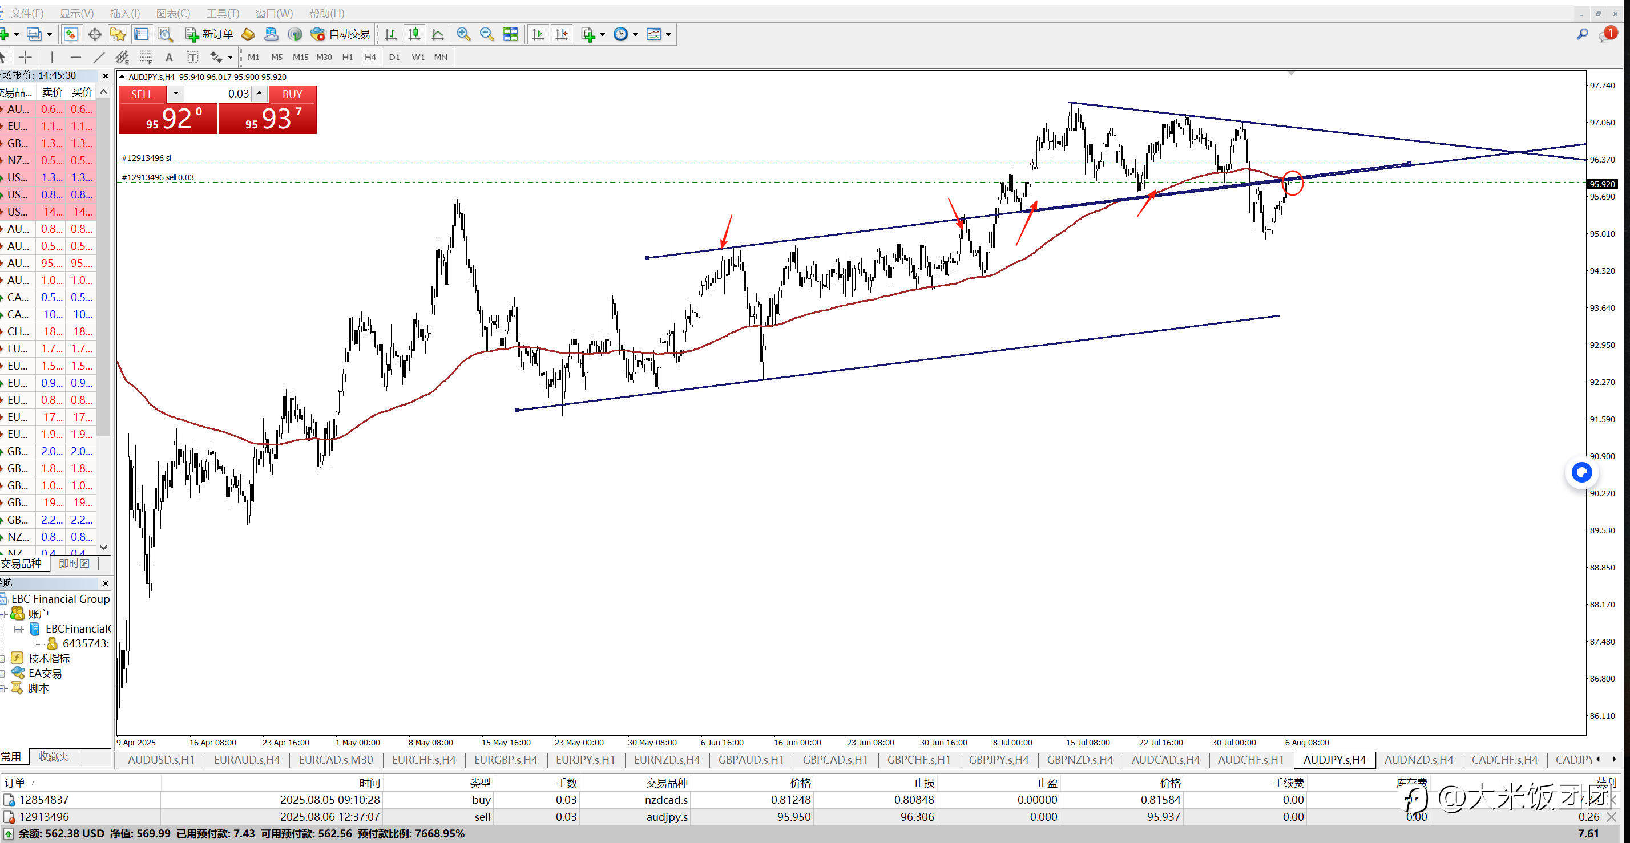This screenshot has height=843, width=1630.
Task: Select the trendline drawing tool
Action: 99,57
